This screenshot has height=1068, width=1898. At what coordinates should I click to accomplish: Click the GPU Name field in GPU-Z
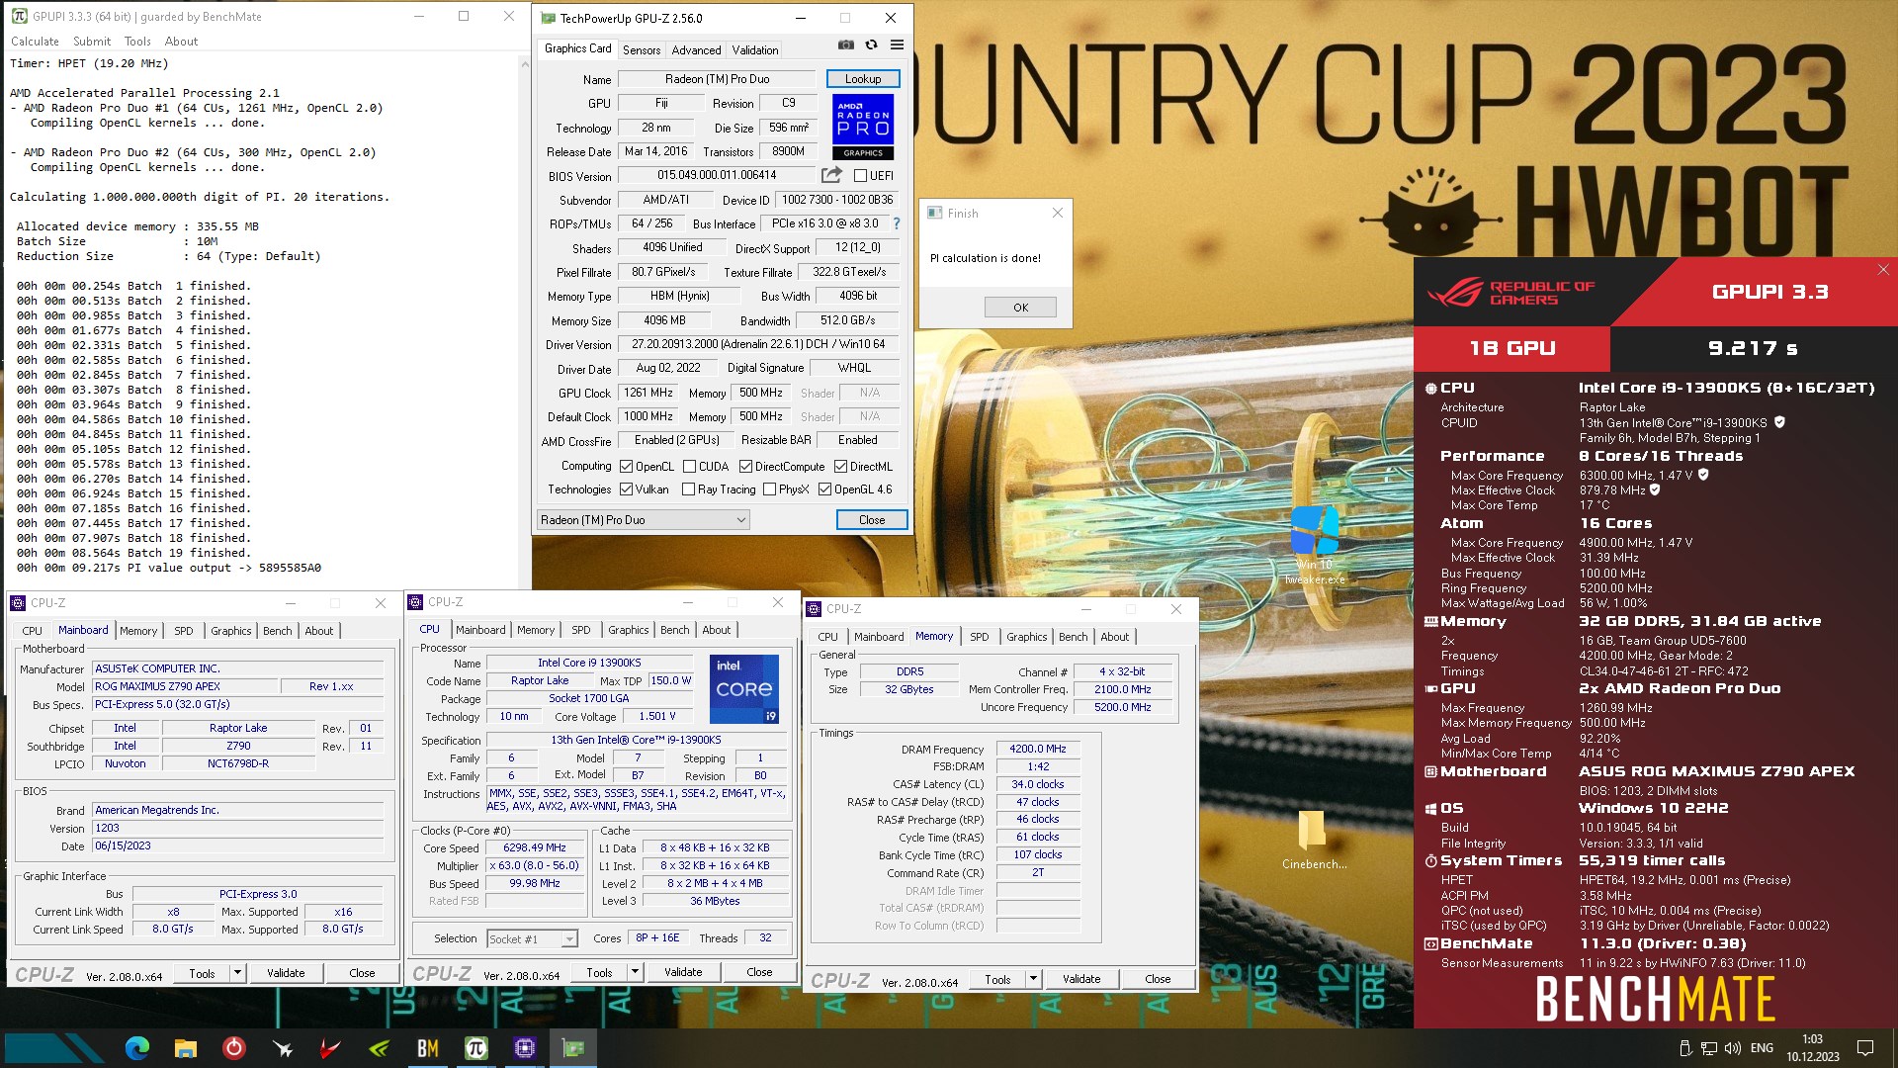pos(717,79)
